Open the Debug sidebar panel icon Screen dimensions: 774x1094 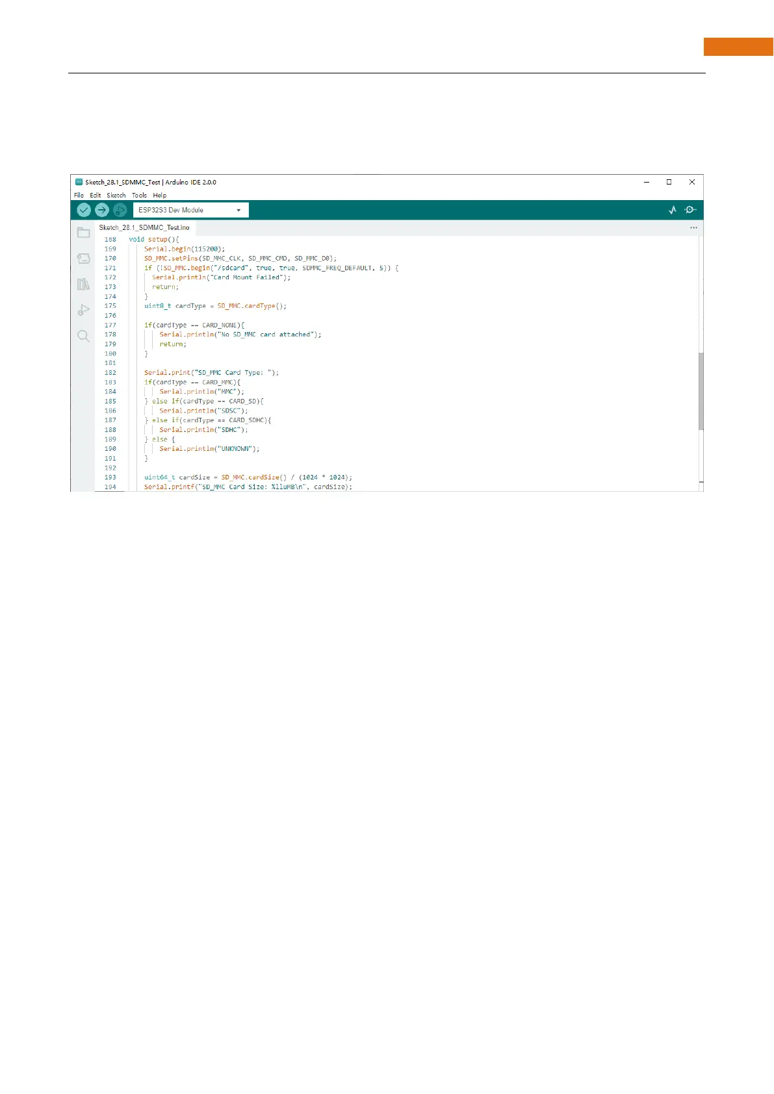click(x=83, y=310)
